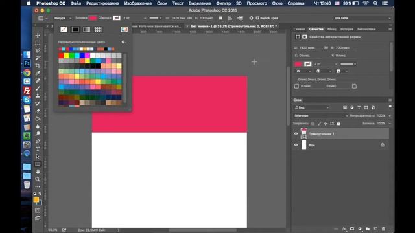Toggle lock image pixels brush icon
415x233 pixels.
(x=319, y=124)
